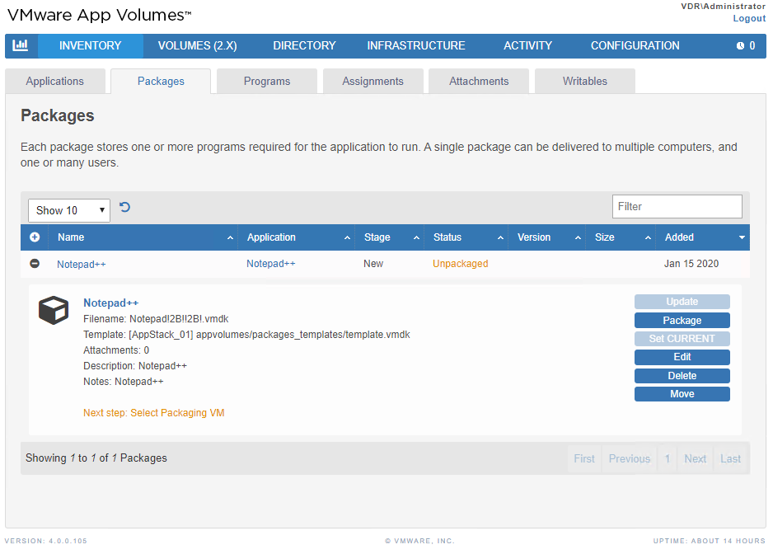The image size is (773, 554).
Task: Click the bold Notepad++ details heading link
Action: point(111,303)
